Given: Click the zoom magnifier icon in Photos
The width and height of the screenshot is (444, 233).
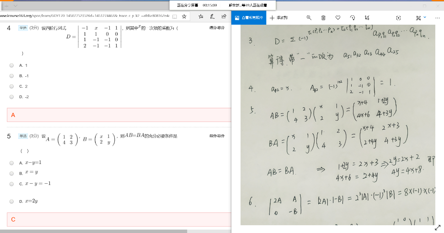Looking at the screenshot, I should pos(309,18).
